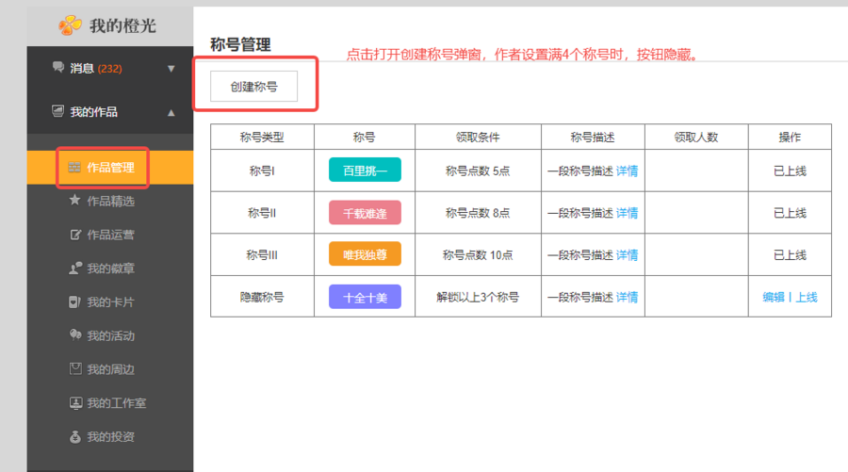This screenshot has height=472, width=848.
Task: Go to 我的工作室 in sidebar
Action: 116,403
